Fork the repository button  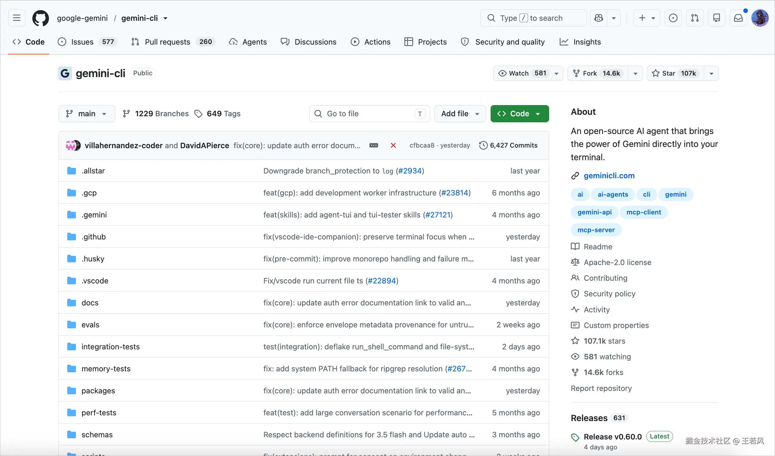[x=598, y=73]
